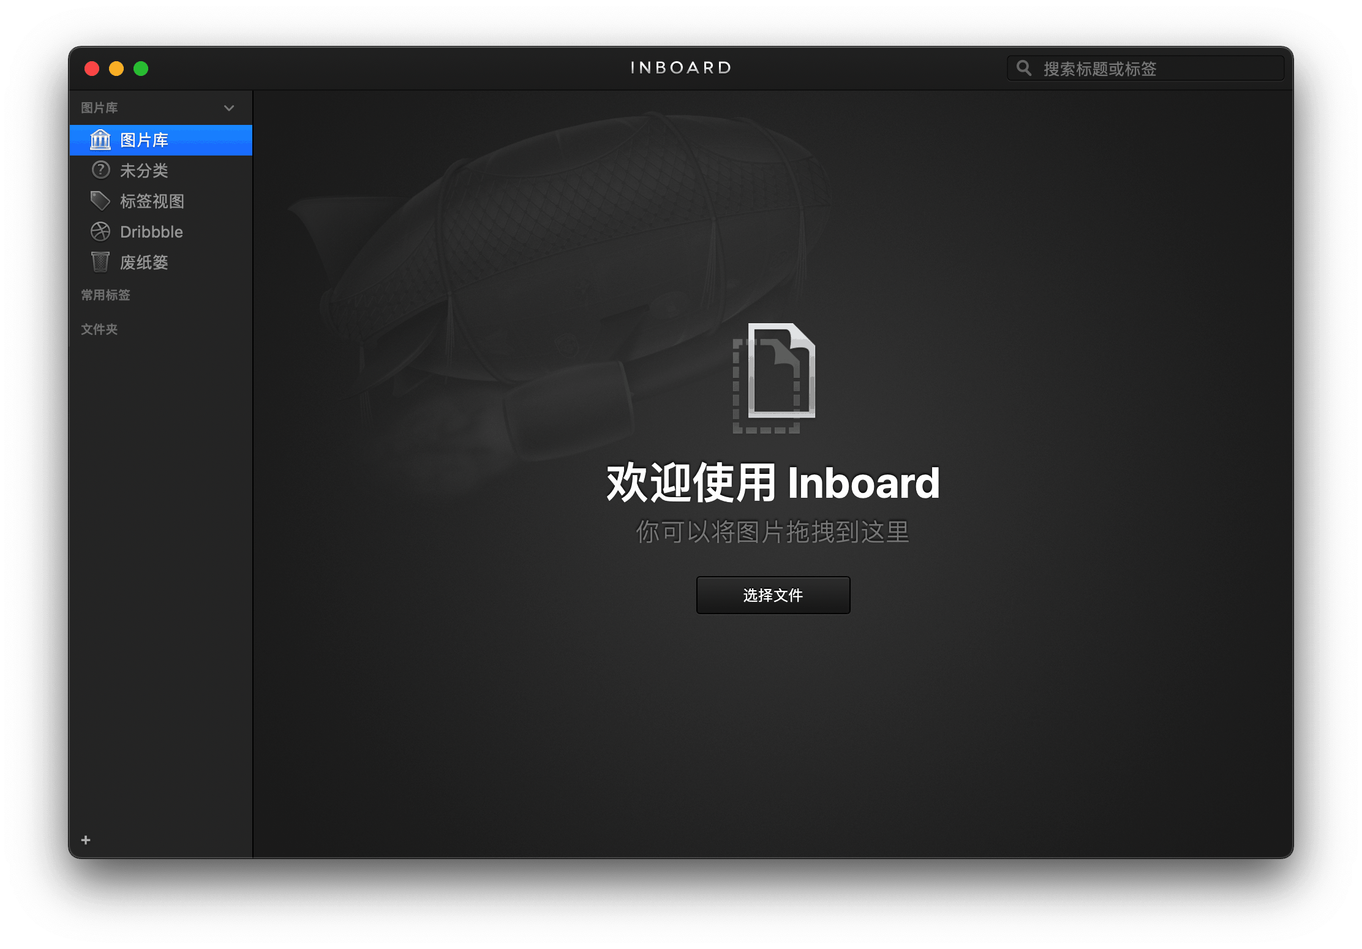Open the Dribbble section

[x=161, y=231]
